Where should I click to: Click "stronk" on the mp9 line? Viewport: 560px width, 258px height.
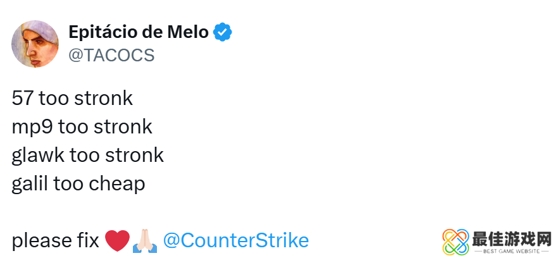pos(123,127)
